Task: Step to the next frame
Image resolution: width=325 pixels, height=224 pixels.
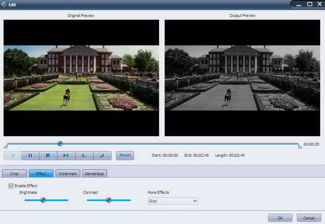Action: tap(66, 155)
